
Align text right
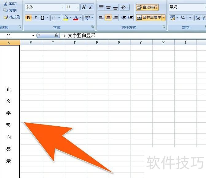pos(115,17)
